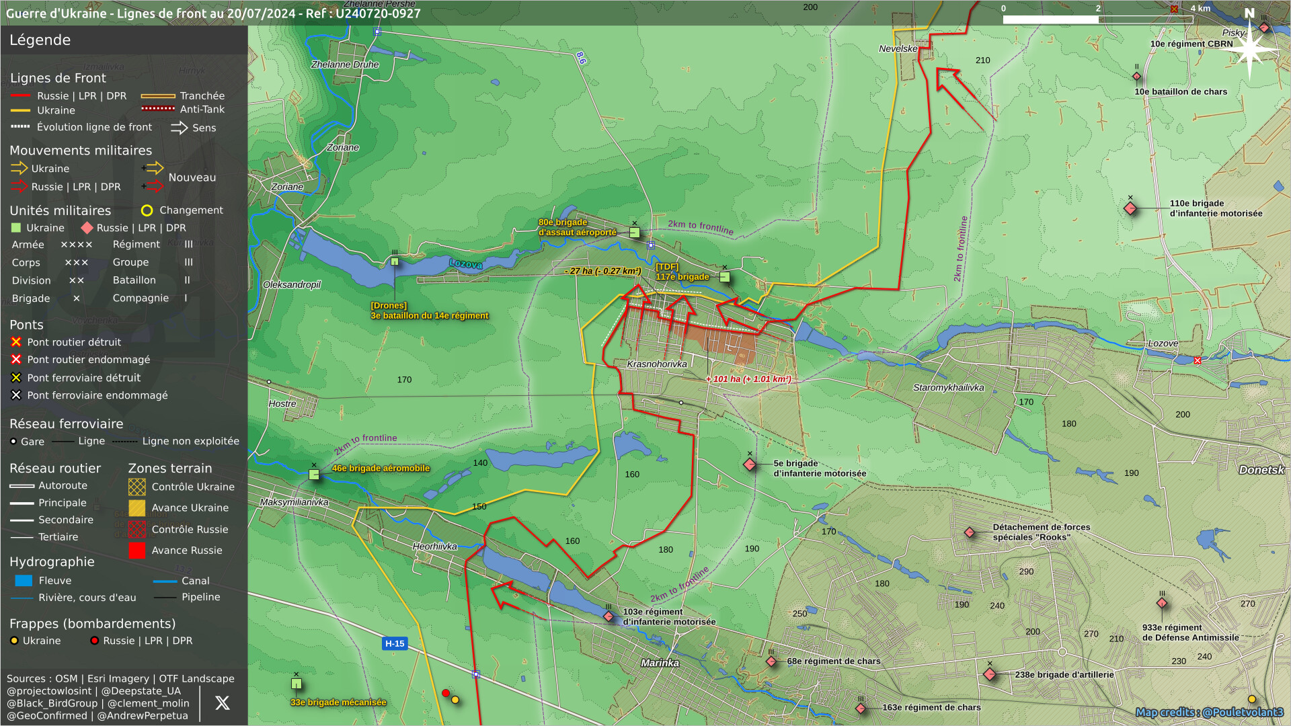Click the yellow Changement circle legend icon
The width and height of the screenshot is (1291, 726).
147,211
